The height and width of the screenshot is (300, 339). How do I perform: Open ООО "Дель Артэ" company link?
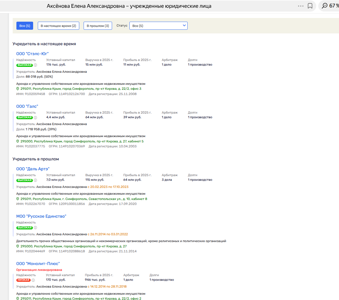33,169
